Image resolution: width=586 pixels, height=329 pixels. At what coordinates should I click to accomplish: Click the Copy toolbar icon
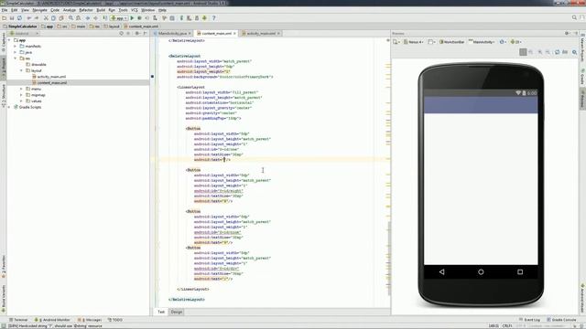point(53,18)
